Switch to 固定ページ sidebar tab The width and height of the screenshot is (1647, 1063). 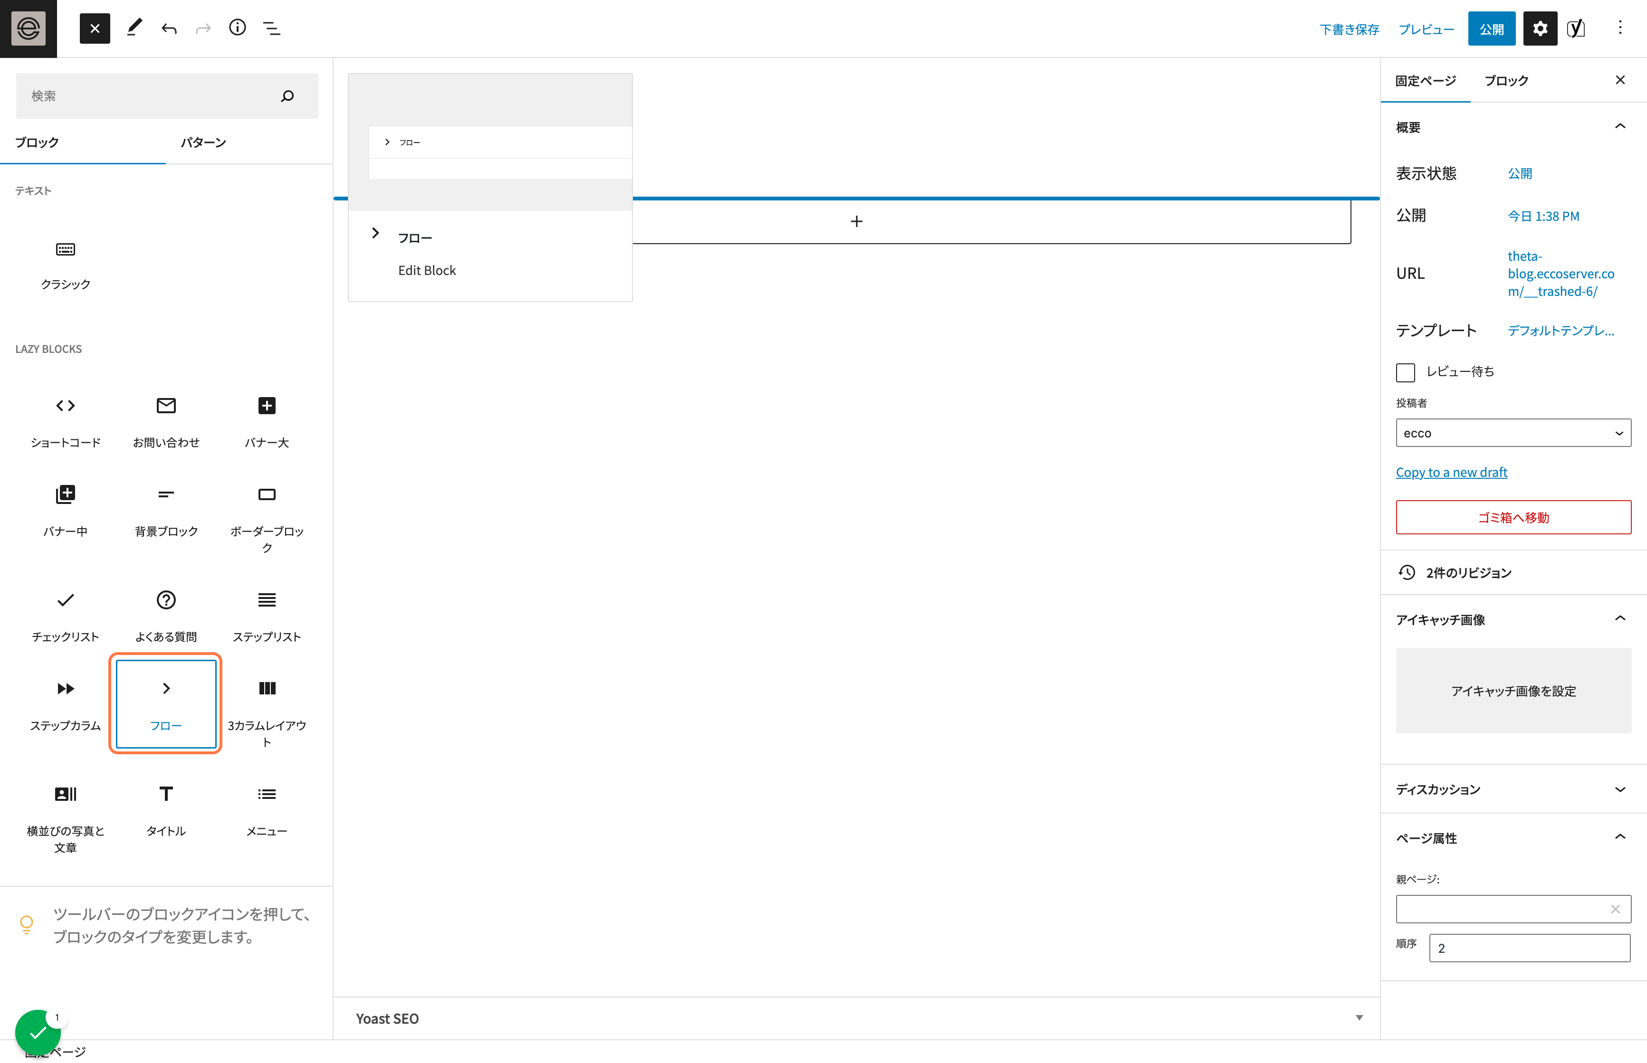(x=1426, y=81)
